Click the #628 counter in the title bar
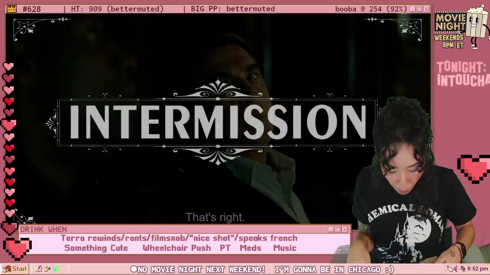The height and width of the screenshot is (275, 490). point(32,9)
